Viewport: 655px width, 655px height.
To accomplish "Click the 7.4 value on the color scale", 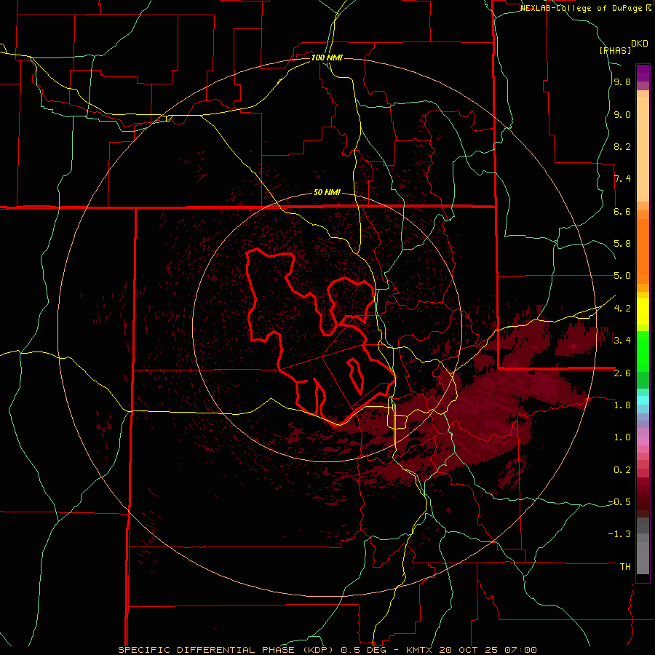I will 622,179.
